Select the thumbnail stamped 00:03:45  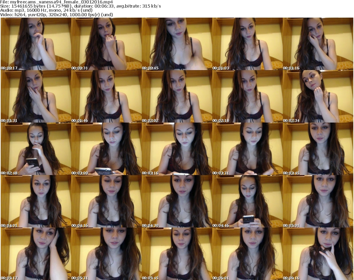click(318, 149)
